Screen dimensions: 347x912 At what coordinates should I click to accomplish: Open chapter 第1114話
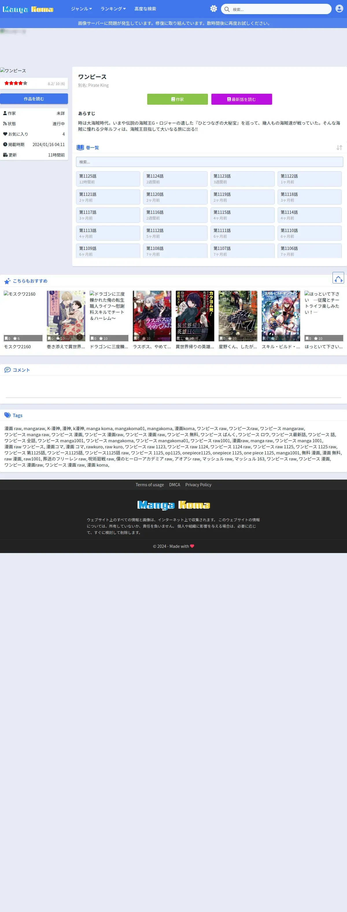[309, 215]
